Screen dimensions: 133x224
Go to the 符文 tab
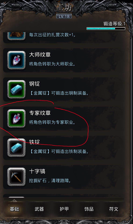point(114,209)
